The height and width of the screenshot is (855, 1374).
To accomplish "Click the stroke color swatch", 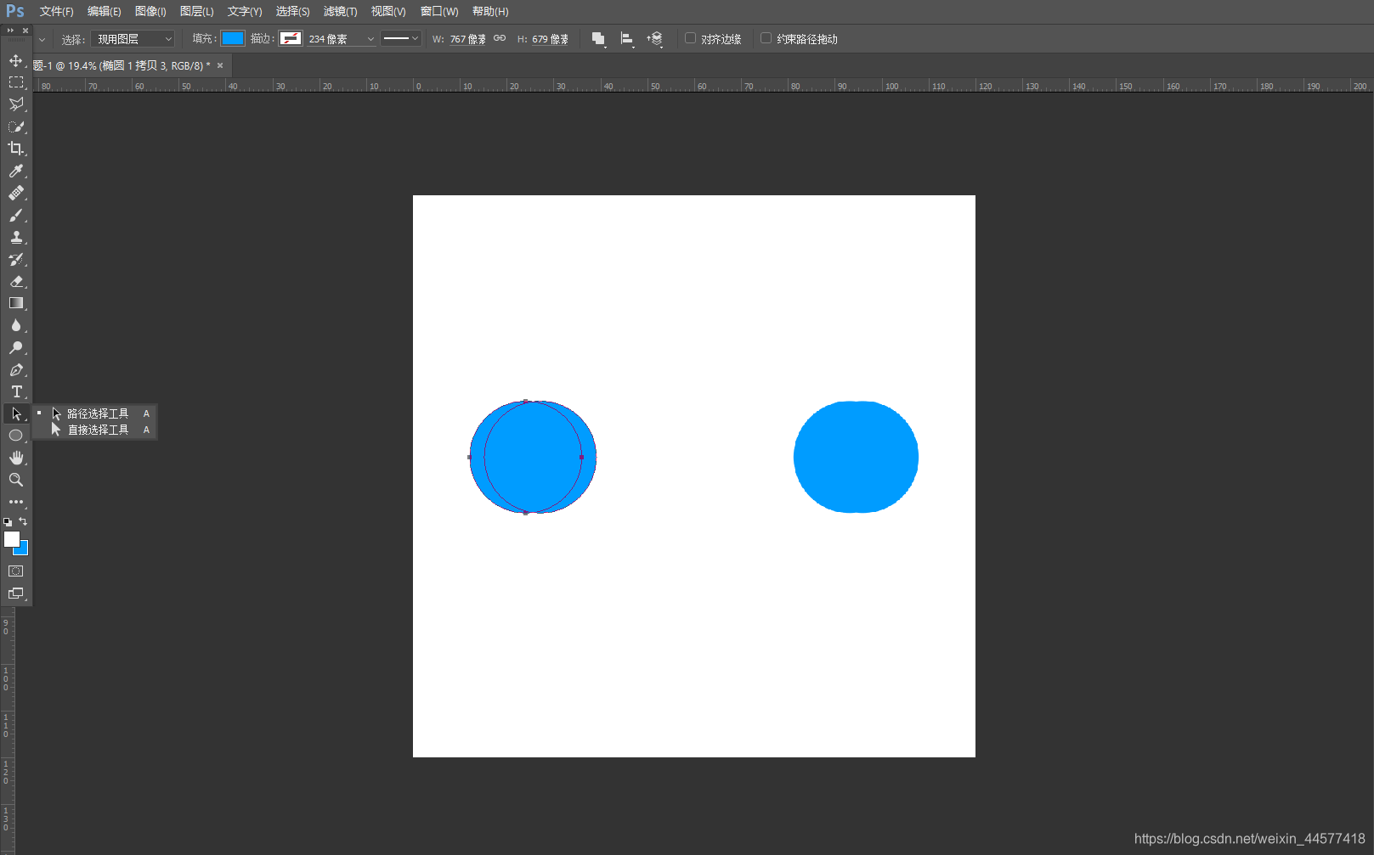I will click(291, 38).
